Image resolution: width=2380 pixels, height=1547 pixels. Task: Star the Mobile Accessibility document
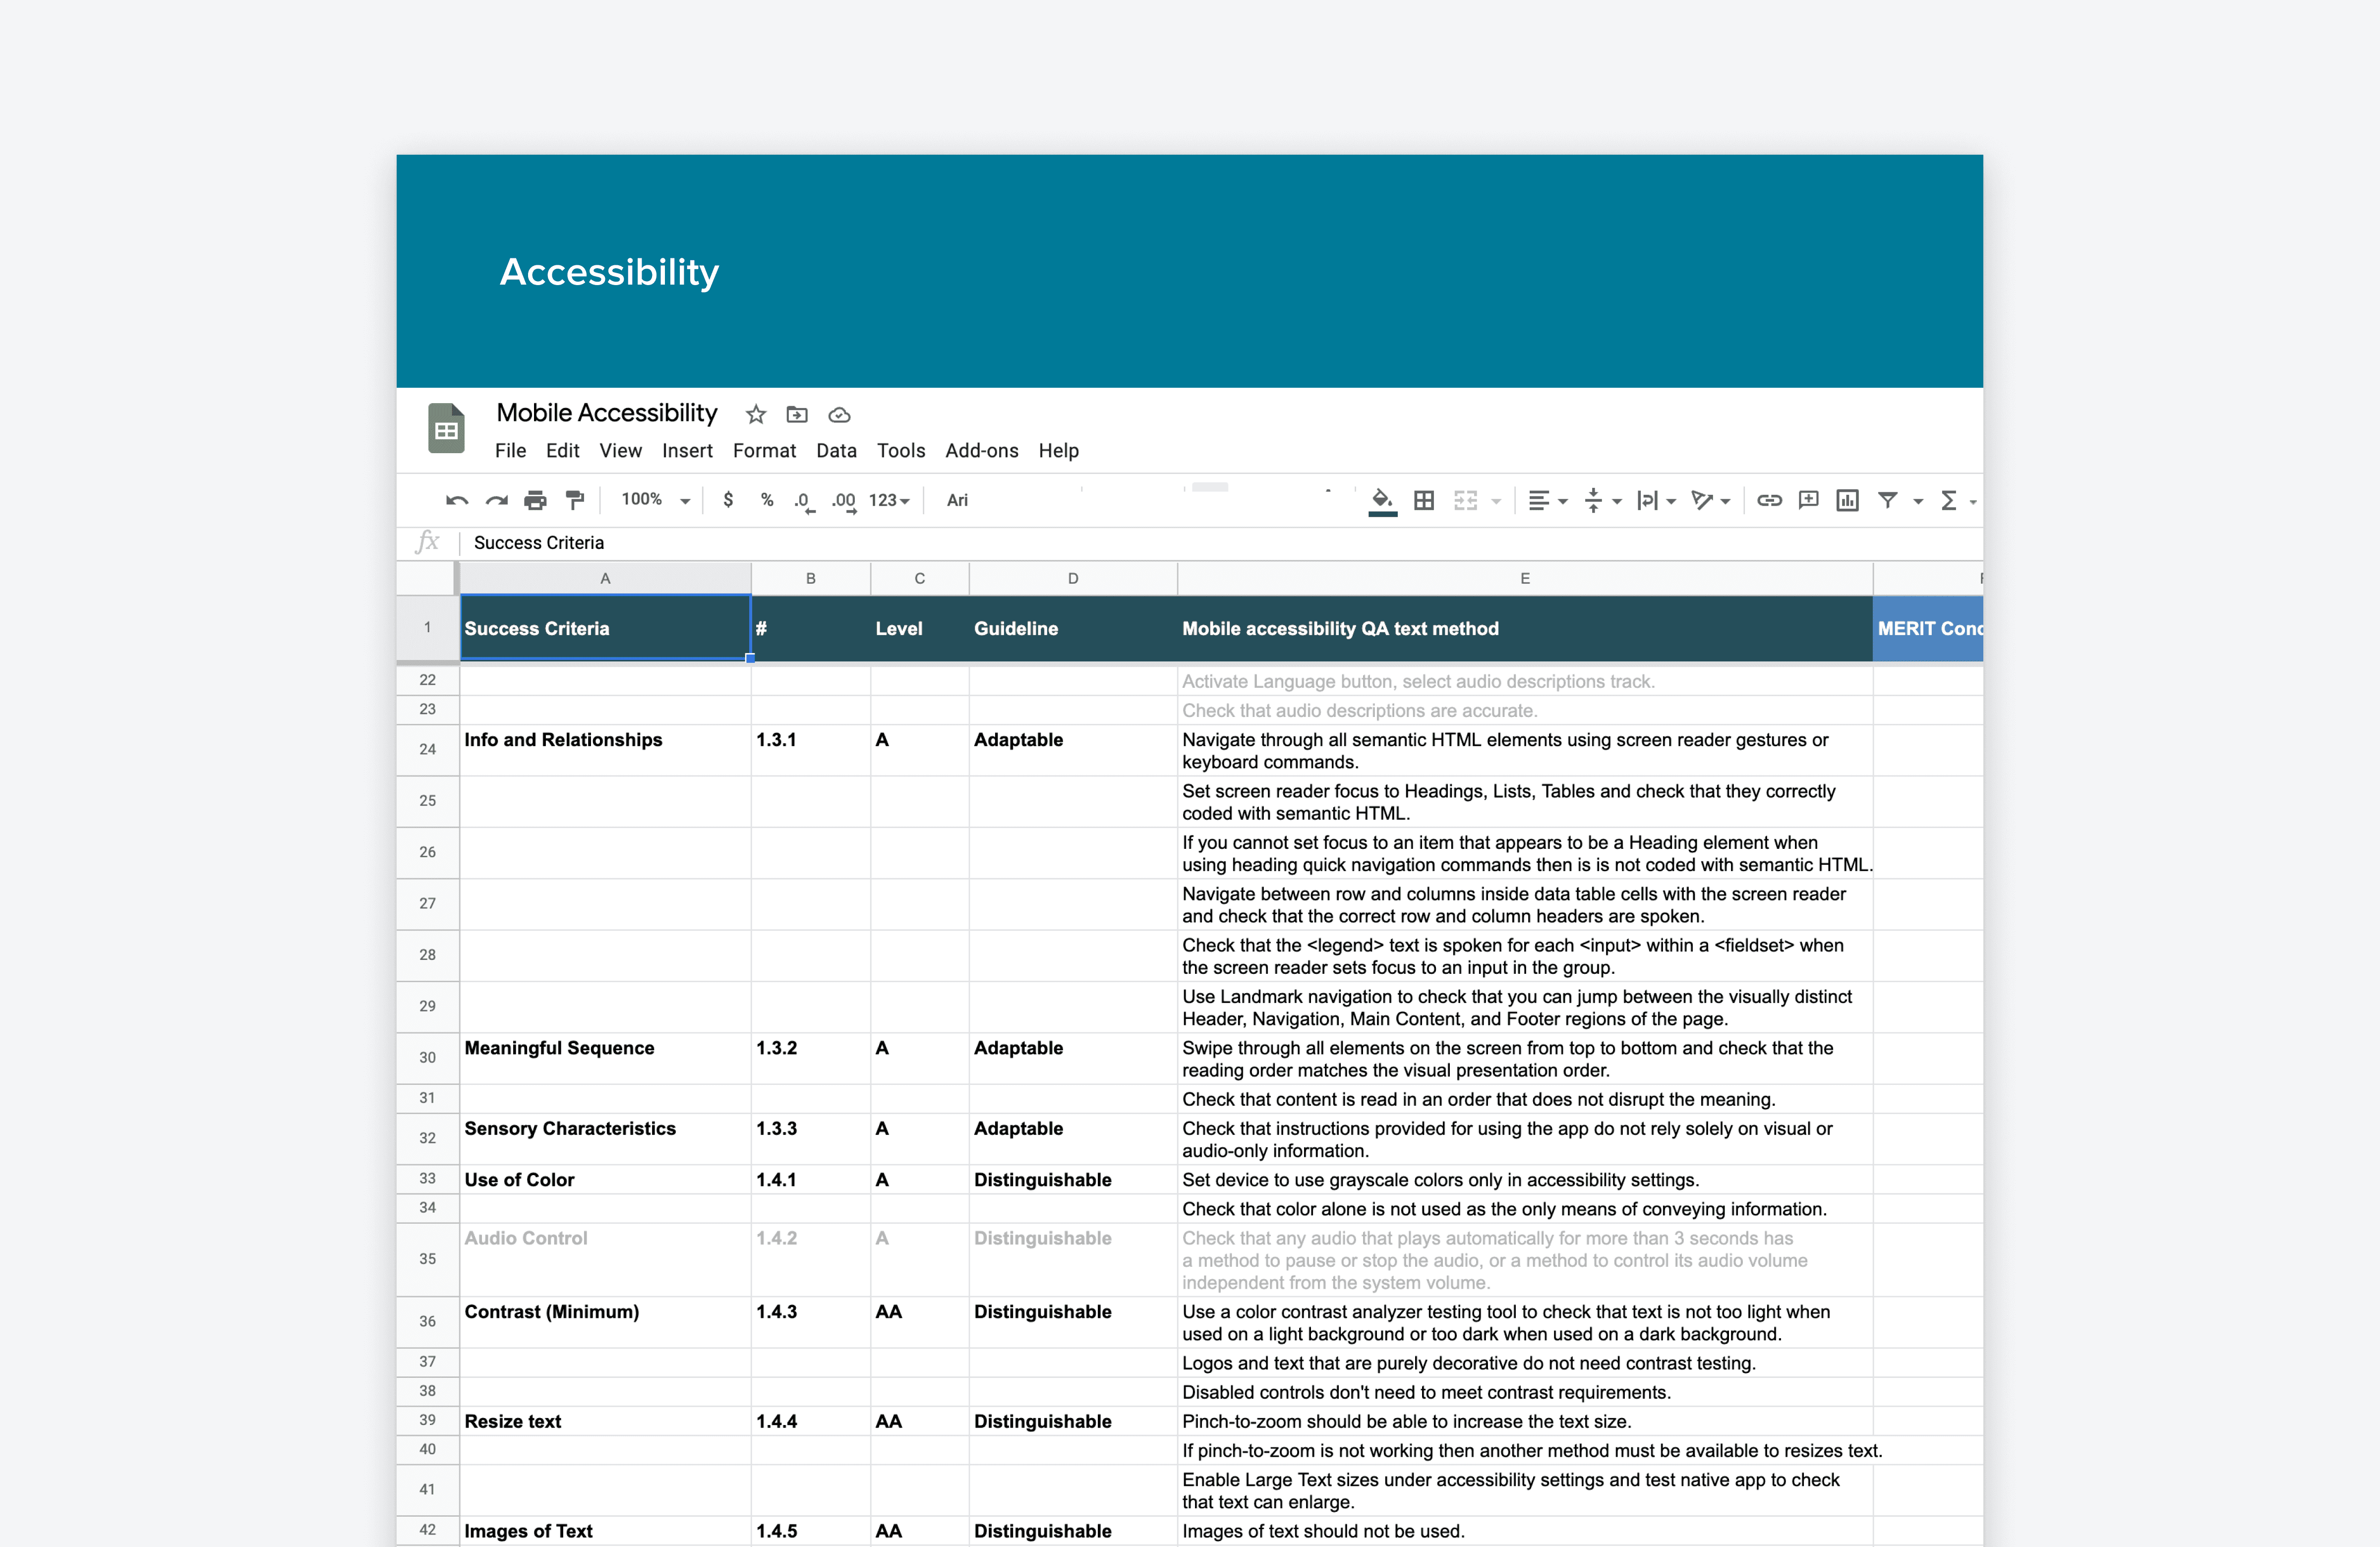(756, 414)
